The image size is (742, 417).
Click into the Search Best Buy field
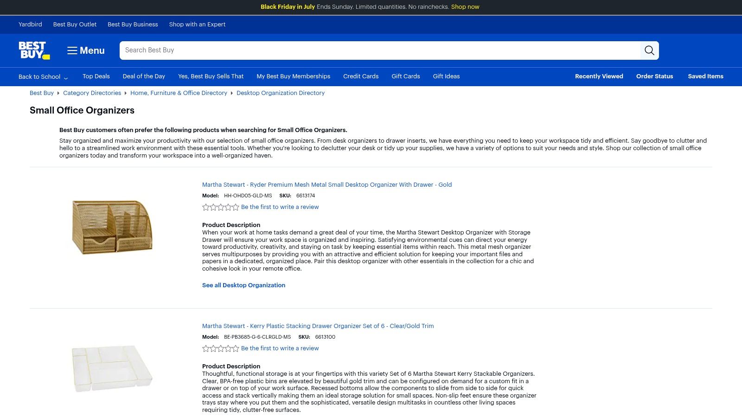tap(380, 51)
